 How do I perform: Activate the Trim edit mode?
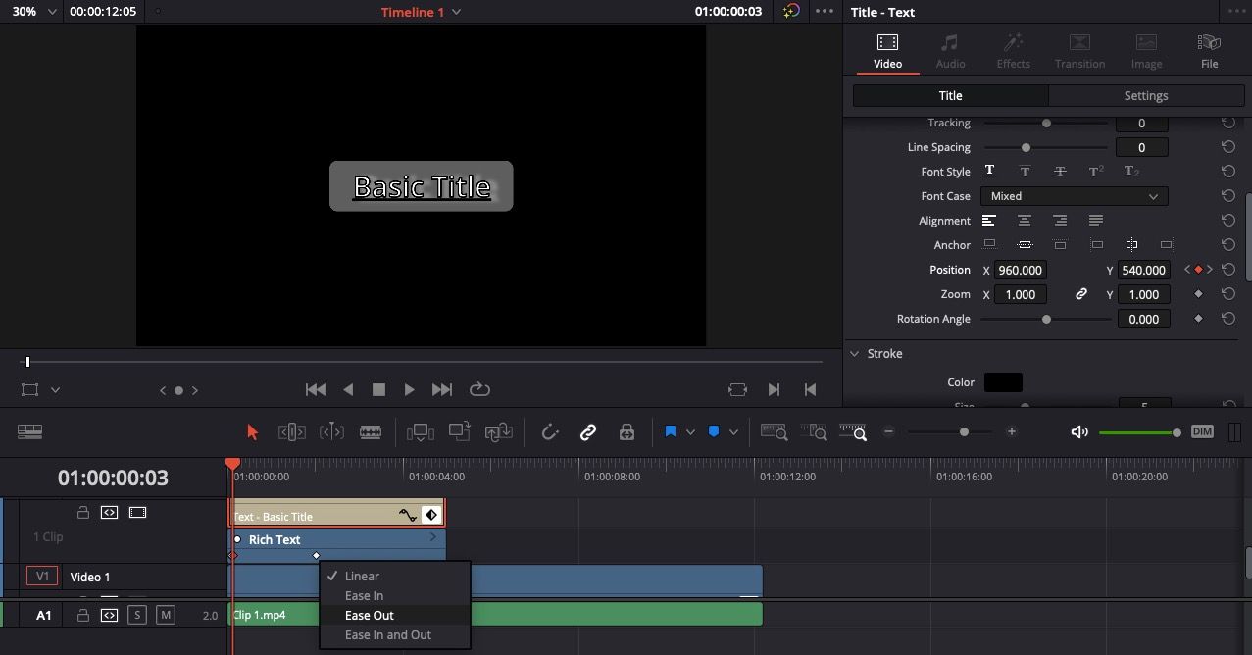tap(290, 431)
